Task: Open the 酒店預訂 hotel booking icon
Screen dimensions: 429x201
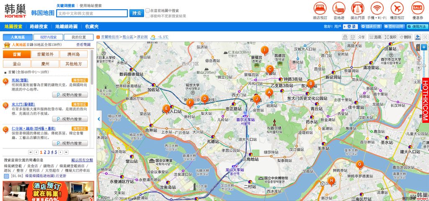Action: (320, 8)
